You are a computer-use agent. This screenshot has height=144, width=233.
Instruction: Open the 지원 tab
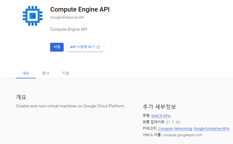pos(65,73)
